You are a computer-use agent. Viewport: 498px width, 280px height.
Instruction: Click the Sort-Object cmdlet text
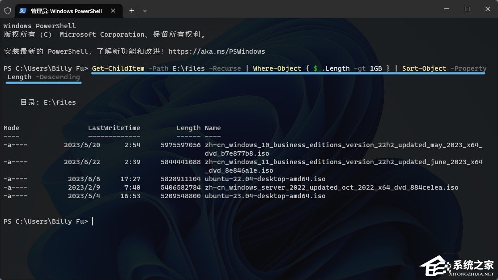(424, 68)
